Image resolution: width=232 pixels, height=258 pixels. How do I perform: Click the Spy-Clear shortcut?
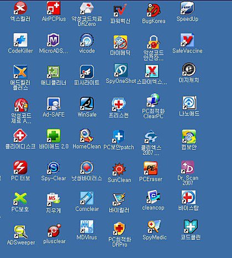[x=54, y=167]
